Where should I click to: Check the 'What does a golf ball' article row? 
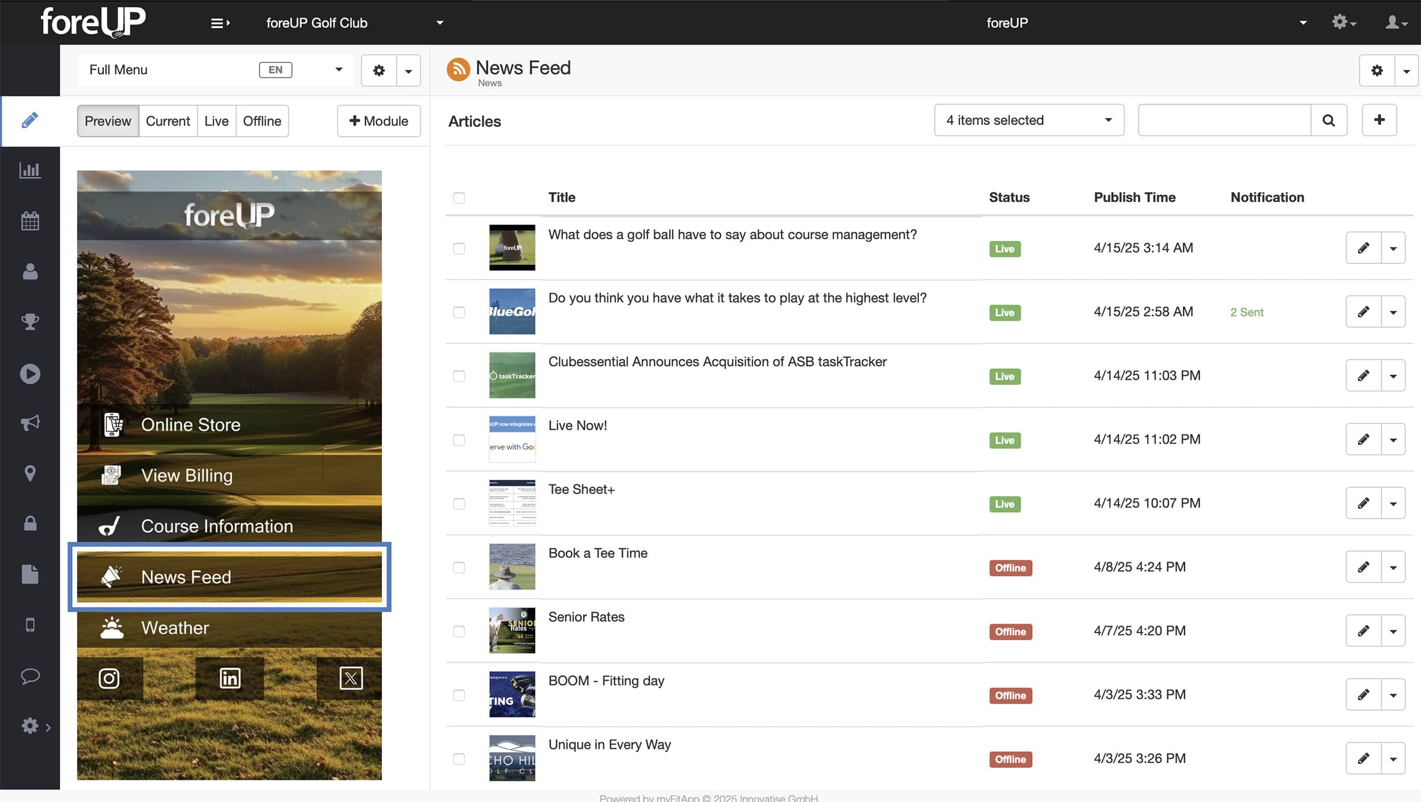[459, 248]
